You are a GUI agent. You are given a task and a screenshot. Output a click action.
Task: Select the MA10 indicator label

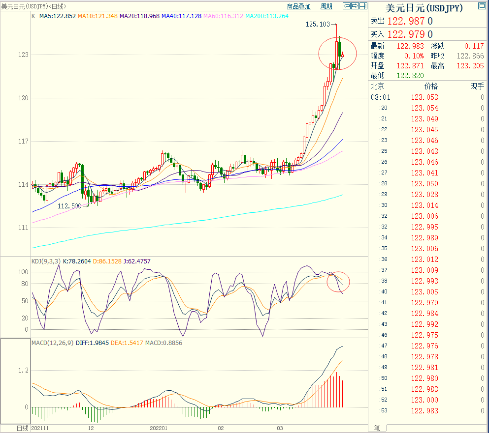98,16
